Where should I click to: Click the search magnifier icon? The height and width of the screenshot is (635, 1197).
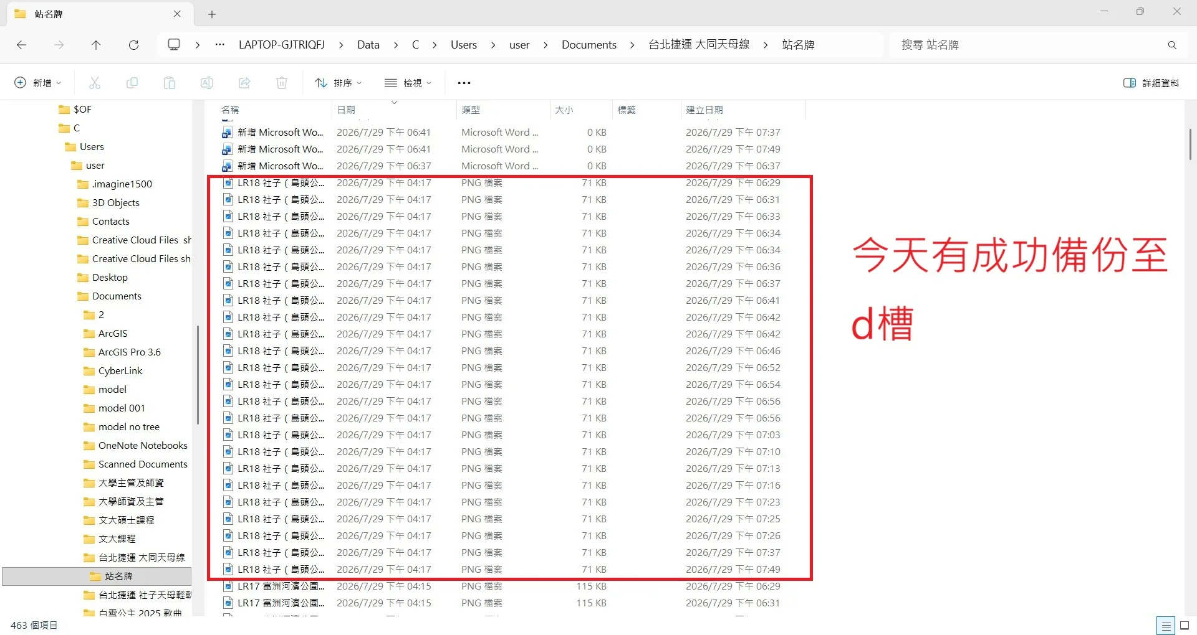coord(1172,45)
